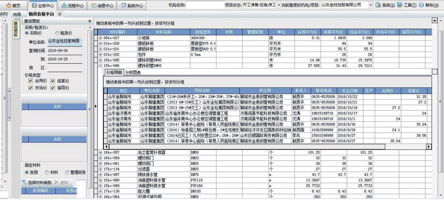Click the 帮助(H) question mark icon
The height and width of the screenshot is (200, 444).
pyautogui.click(x=421, y=5)
